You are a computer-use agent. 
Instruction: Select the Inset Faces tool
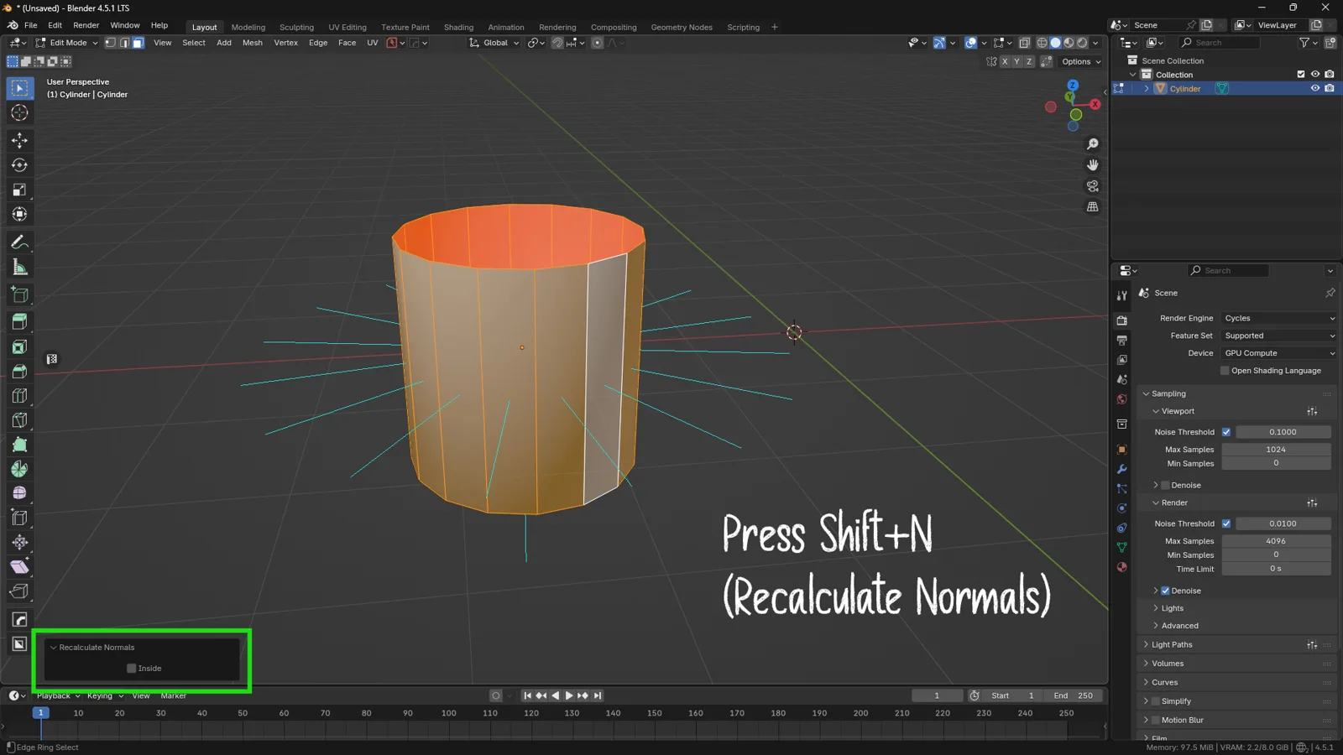[19, 346]
